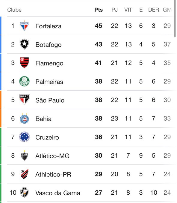Open the Vasco da Gama team link
The width and height of the screenshot is (177, 203).
click(x=58, y=193)
